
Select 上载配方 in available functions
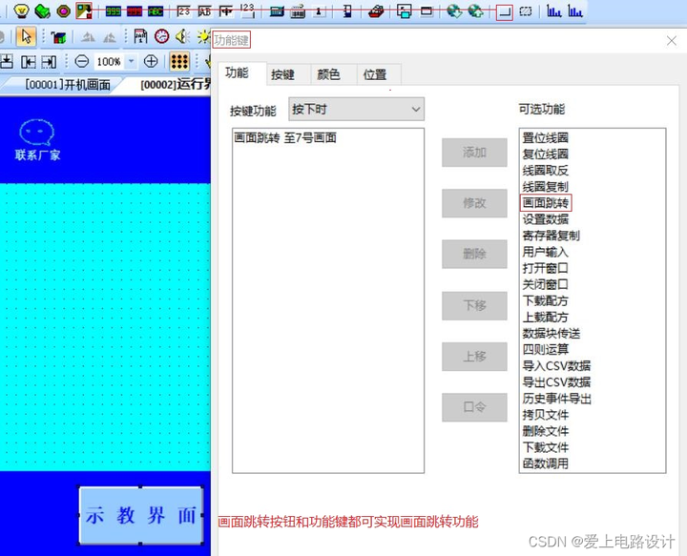(545, 317)
